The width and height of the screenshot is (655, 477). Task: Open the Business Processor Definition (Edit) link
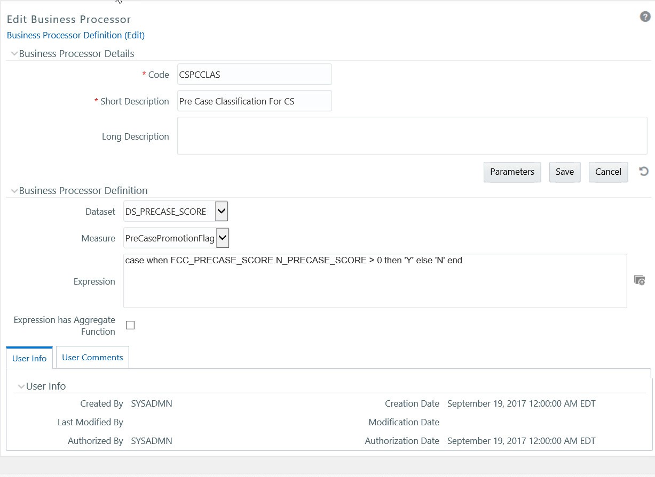pyautogui.click(x=75, y=35)
